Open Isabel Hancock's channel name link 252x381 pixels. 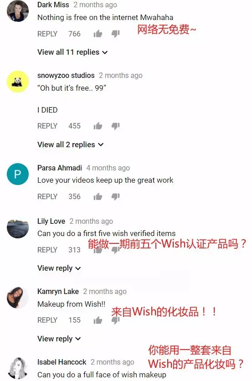(62, 362)
